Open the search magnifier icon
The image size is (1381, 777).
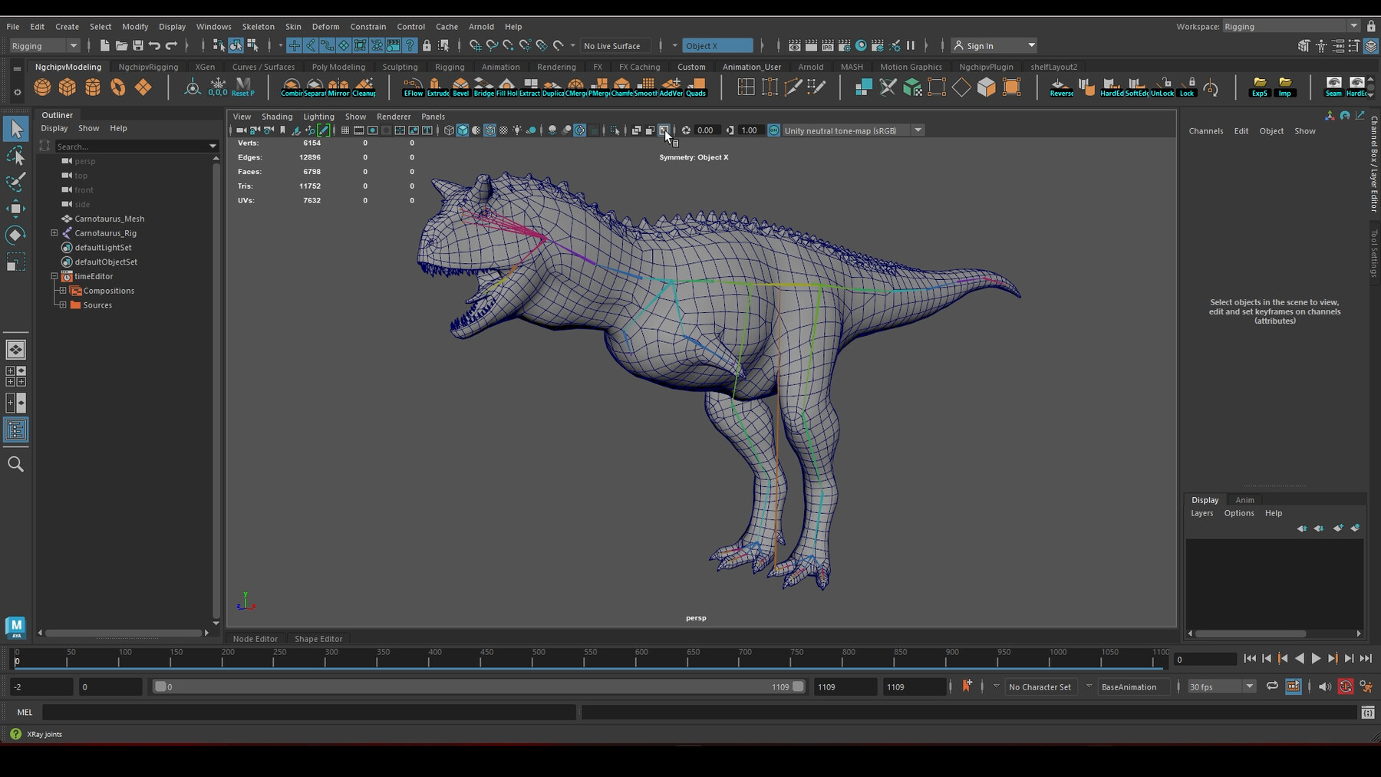pyautogui.click(x=15, y=464)
